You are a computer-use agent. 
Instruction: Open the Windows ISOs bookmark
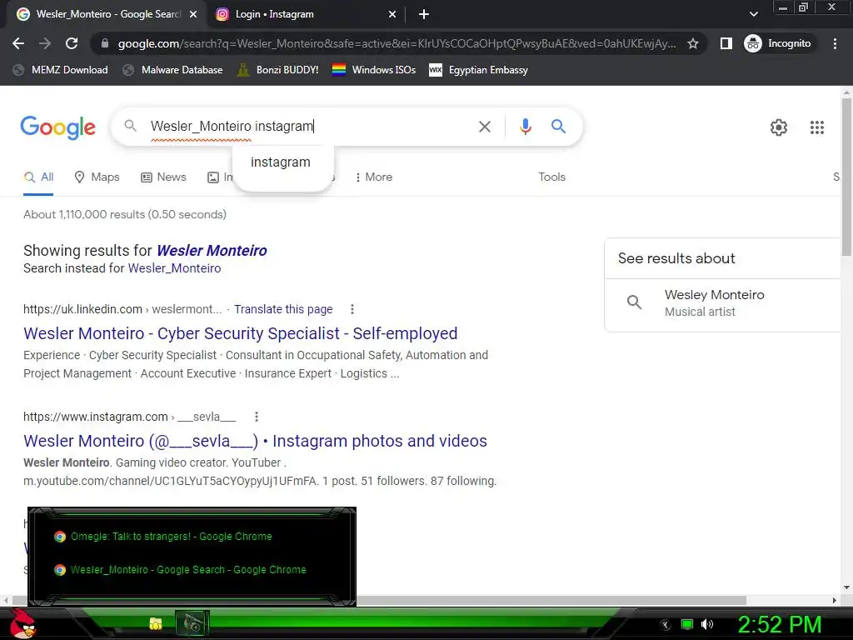pyautogui.click(x=374, y=70)
